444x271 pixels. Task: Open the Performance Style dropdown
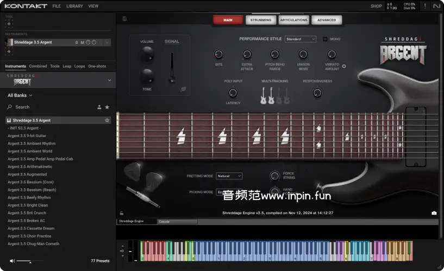click(x=301, y=39)
